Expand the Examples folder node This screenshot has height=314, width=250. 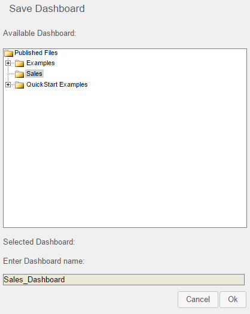[x=8, y=63]
